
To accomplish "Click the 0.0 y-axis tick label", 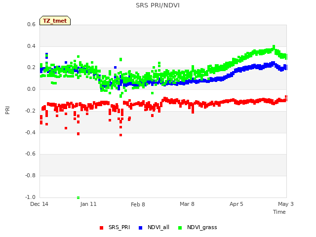I will pos(31,89).
